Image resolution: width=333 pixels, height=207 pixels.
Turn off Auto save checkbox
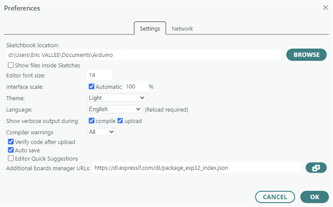point(11,150)
